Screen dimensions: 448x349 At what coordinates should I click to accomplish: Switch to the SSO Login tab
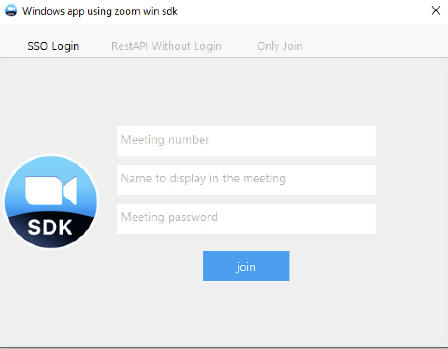pos(53,46)
